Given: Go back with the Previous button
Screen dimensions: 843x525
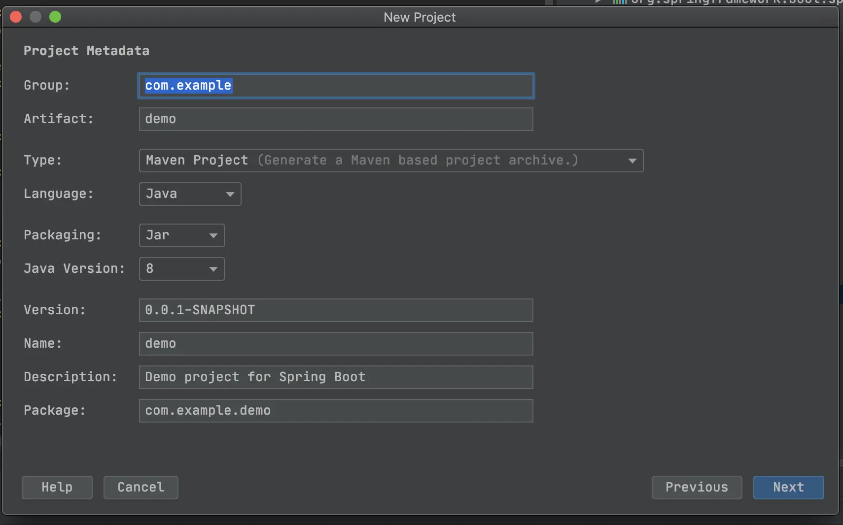Looking at the screenshot, I should pos(696,488).
